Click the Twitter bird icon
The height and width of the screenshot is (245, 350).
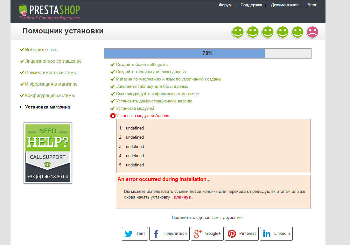[x=129, y=234]
